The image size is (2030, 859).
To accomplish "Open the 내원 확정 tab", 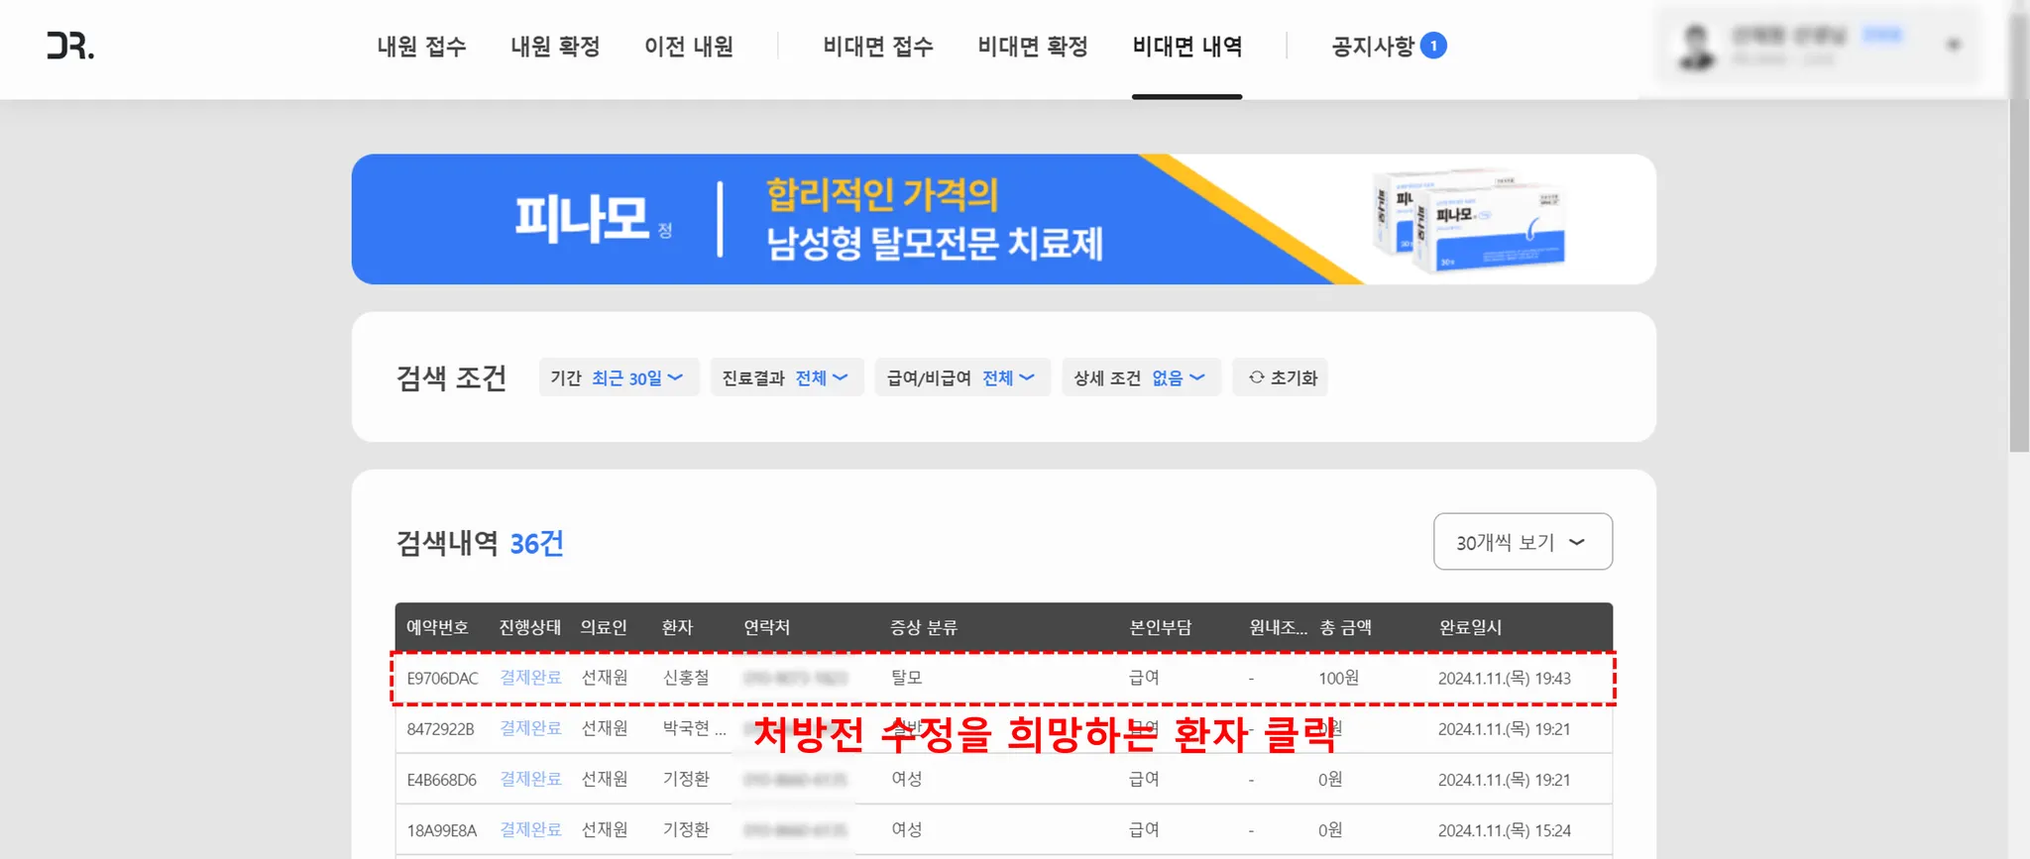I will pyautogui.click(x=555, y=47).
